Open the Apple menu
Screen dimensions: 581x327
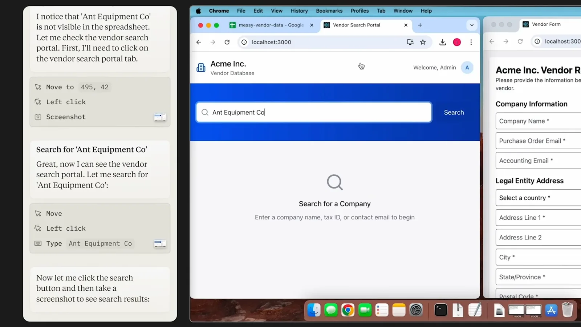pyautogui.click(x=198, y=11)
